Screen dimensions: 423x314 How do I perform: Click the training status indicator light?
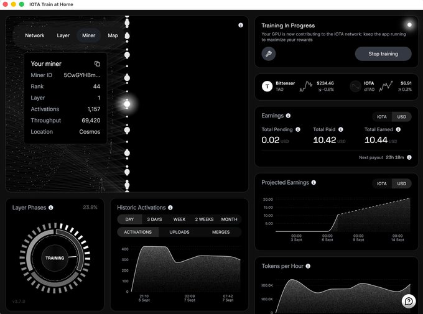409,25
